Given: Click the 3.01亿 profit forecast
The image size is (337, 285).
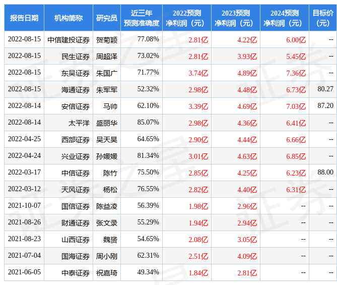Looking at the screenshot, I should [x=198, y=156].
